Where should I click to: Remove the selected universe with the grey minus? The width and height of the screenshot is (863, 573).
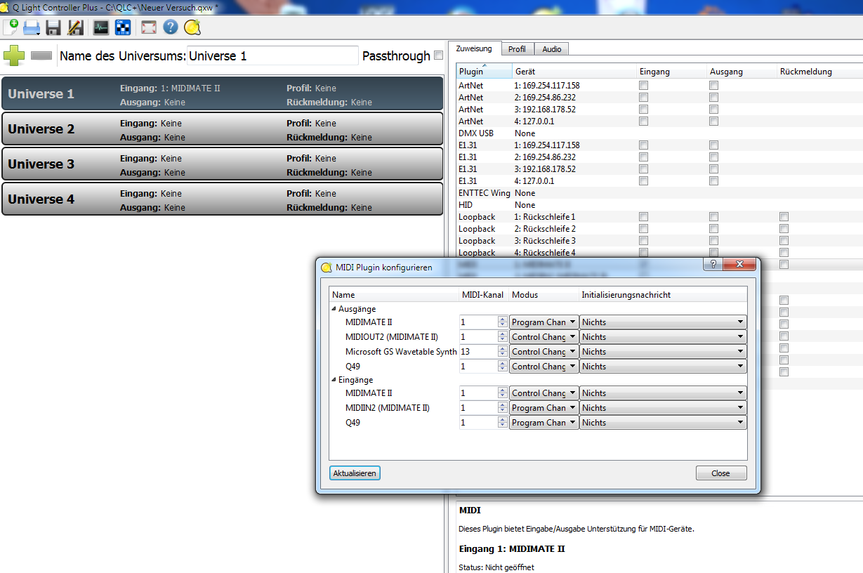point(41,55)
